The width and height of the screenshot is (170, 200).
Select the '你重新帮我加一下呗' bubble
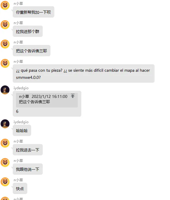point(34,12)
